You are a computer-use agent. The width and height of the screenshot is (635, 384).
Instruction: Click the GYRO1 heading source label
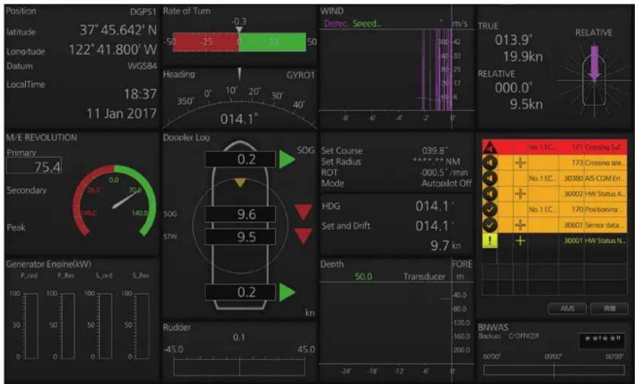coord(300,75)
